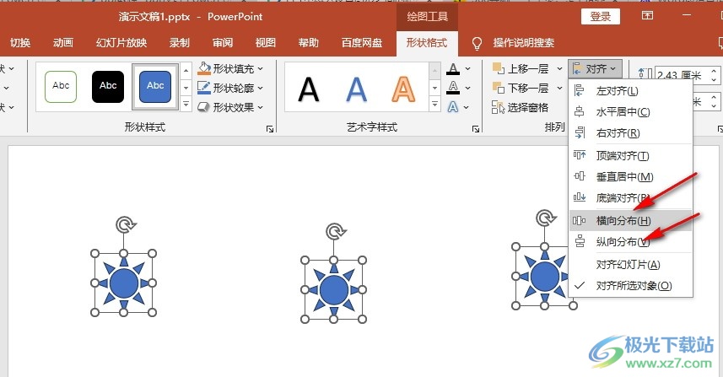Select the blue filled Abc shape style
Image resolution: width=723 pixels, height=377 pixels.
pos(155,87)
